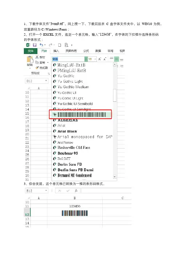The width and height of the screenshot is (182, 258).
Task: Open Print Preview magnifier icon
Action: [x=66, y=45]
